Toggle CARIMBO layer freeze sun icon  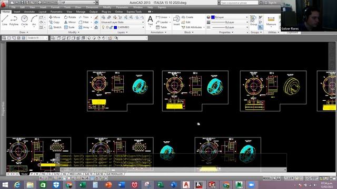(107, 27)
